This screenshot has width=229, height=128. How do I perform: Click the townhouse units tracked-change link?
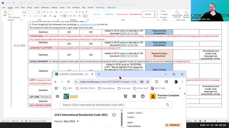tap(87, 25)
